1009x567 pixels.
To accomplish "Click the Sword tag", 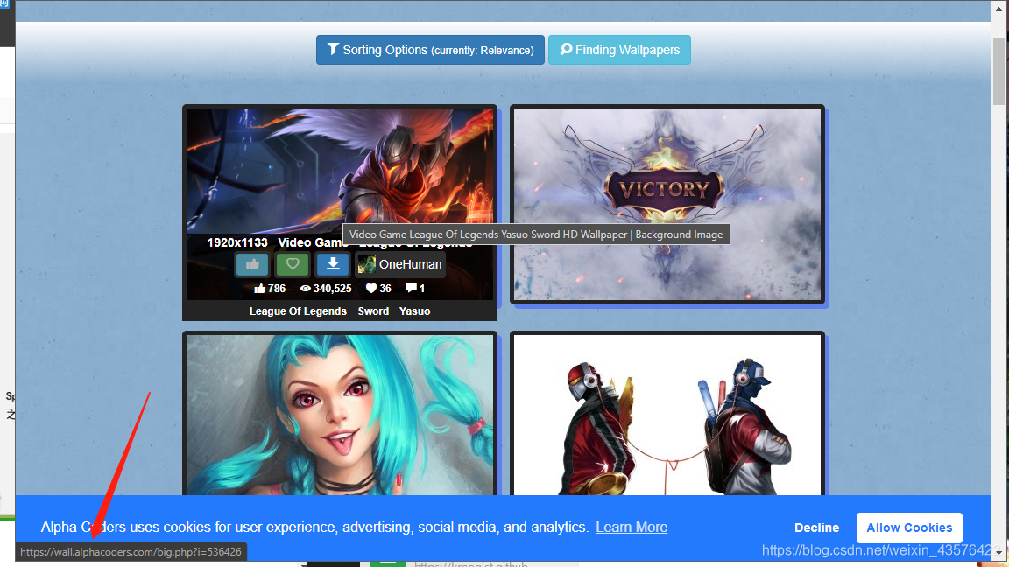I will (x=373, y=311).
